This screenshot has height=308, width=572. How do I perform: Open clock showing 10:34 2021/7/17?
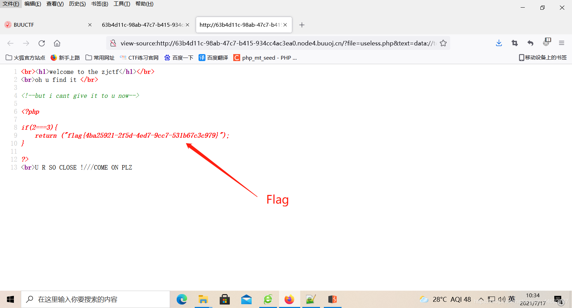(533, 299)
